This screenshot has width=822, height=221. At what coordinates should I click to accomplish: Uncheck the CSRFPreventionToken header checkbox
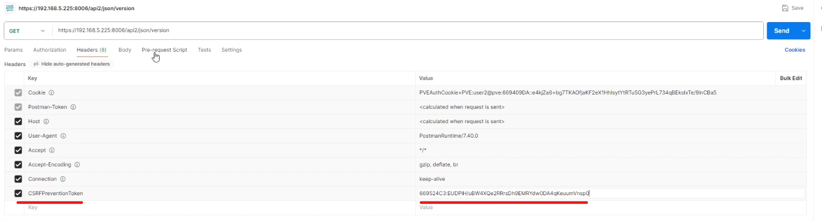tap(18, 193)
